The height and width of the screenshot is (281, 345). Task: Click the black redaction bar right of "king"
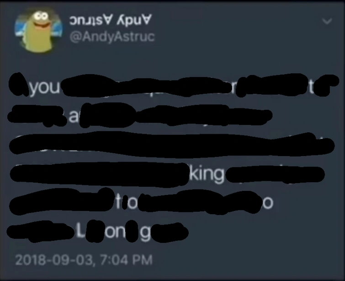275,174
